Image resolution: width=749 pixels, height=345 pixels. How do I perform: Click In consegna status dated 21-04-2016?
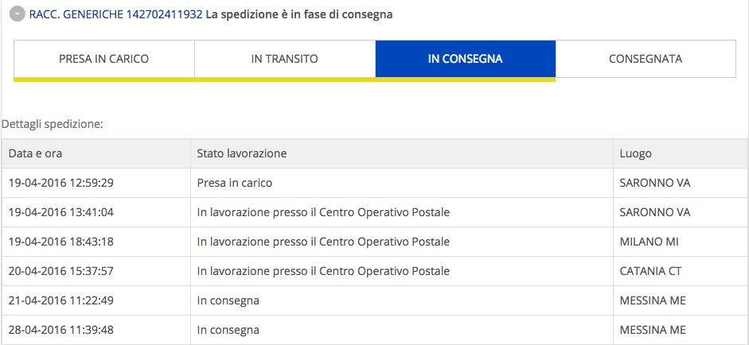(402, 300)
